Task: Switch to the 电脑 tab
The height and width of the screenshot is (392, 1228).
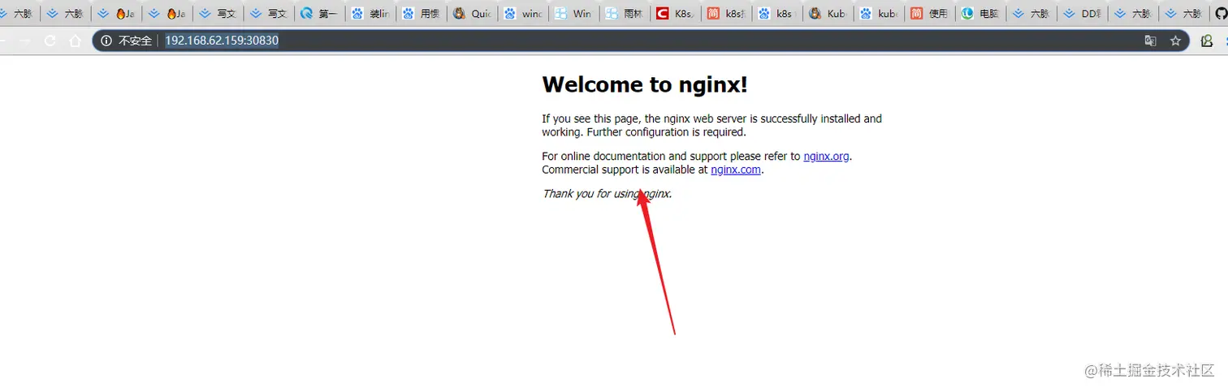Action: coord(979,14)
